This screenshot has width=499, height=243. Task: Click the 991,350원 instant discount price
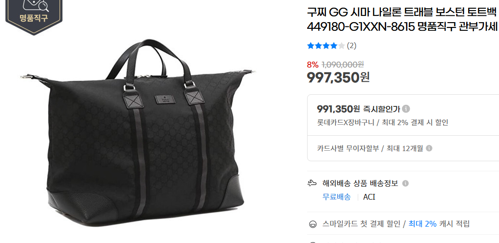(x=338, y=109)
